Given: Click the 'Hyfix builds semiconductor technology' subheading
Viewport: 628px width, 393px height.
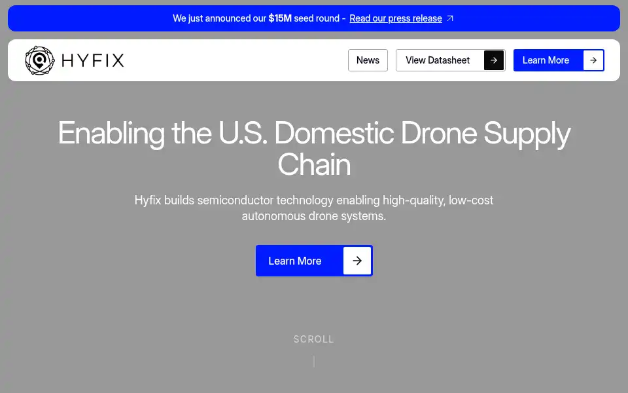Looking at the screenshot, I should coord(314,208).
